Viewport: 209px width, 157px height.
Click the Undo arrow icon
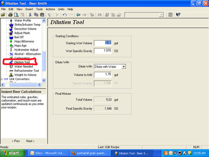pyautogui.click(x=65, y=15)
